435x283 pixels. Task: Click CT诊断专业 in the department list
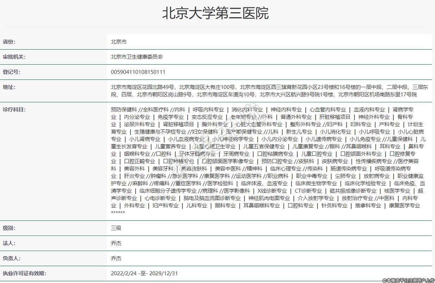pos(308,191)
